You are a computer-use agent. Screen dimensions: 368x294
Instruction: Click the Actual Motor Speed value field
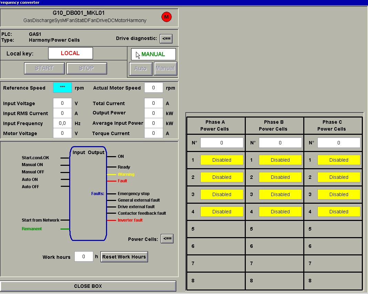153,88
